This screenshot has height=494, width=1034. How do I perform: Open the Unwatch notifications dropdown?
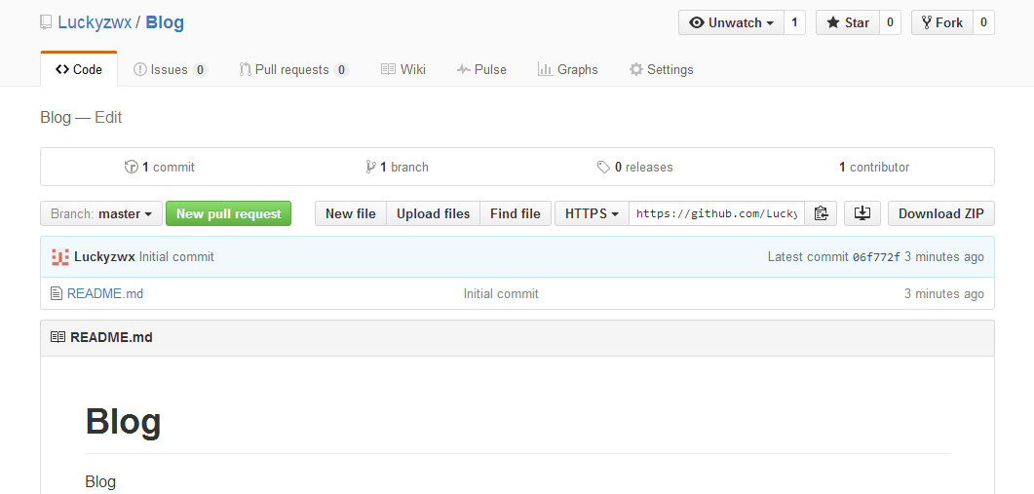coord(731,22)
